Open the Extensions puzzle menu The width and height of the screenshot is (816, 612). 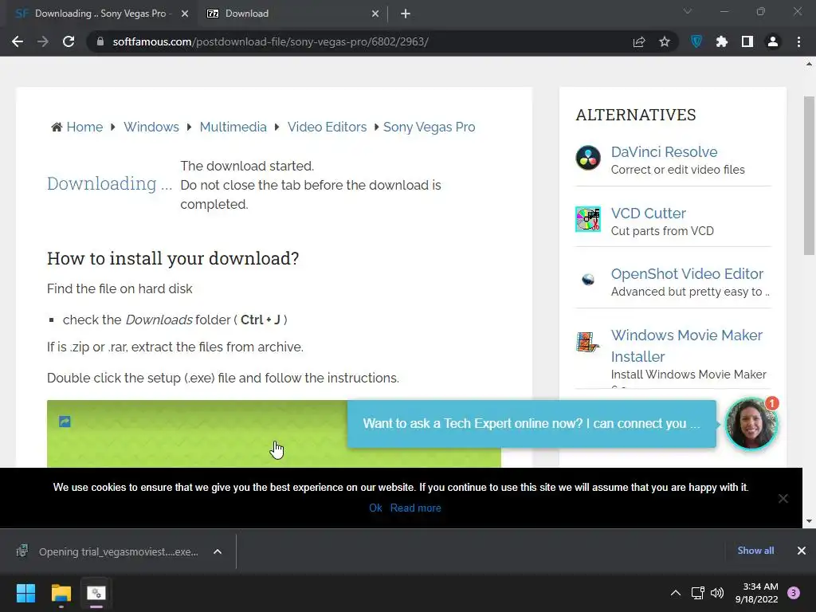(722, 41)
